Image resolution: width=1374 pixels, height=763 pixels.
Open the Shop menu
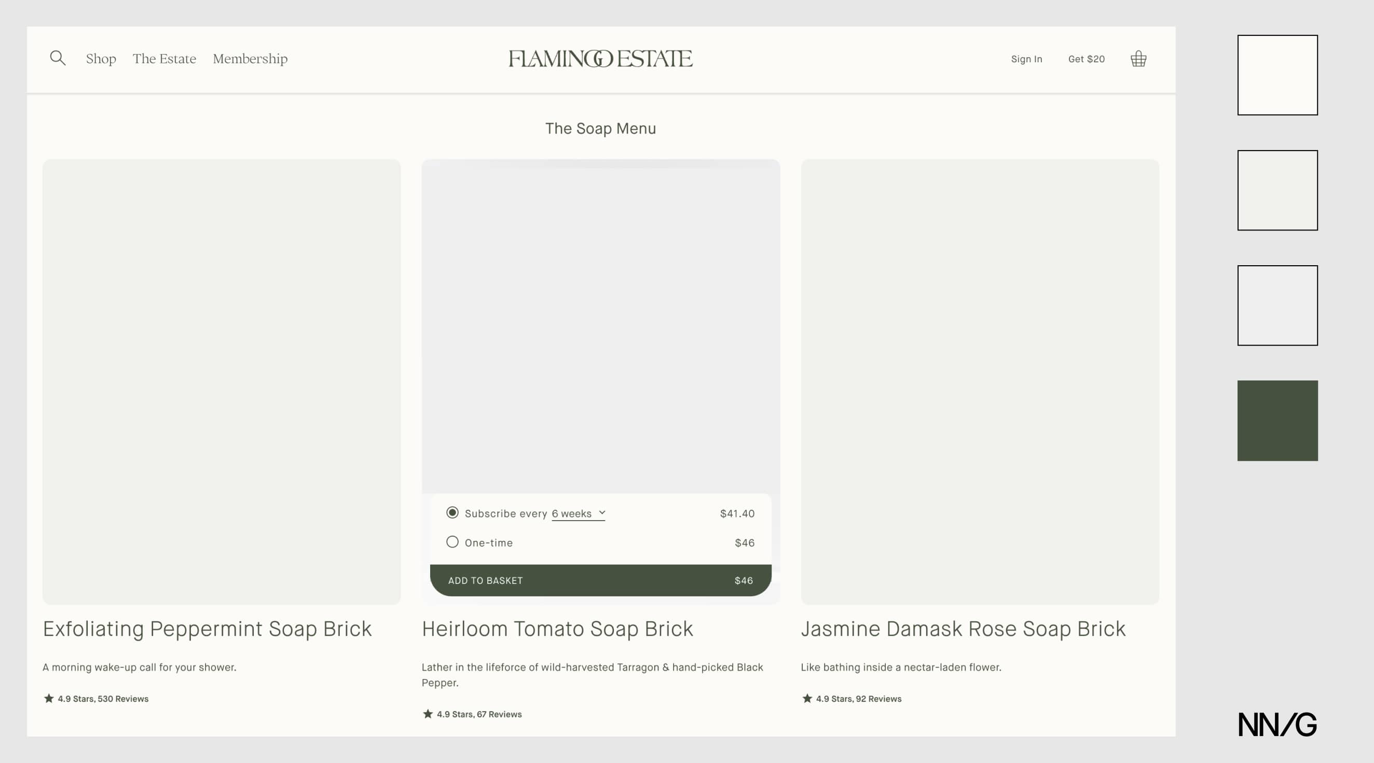(101, 59)
